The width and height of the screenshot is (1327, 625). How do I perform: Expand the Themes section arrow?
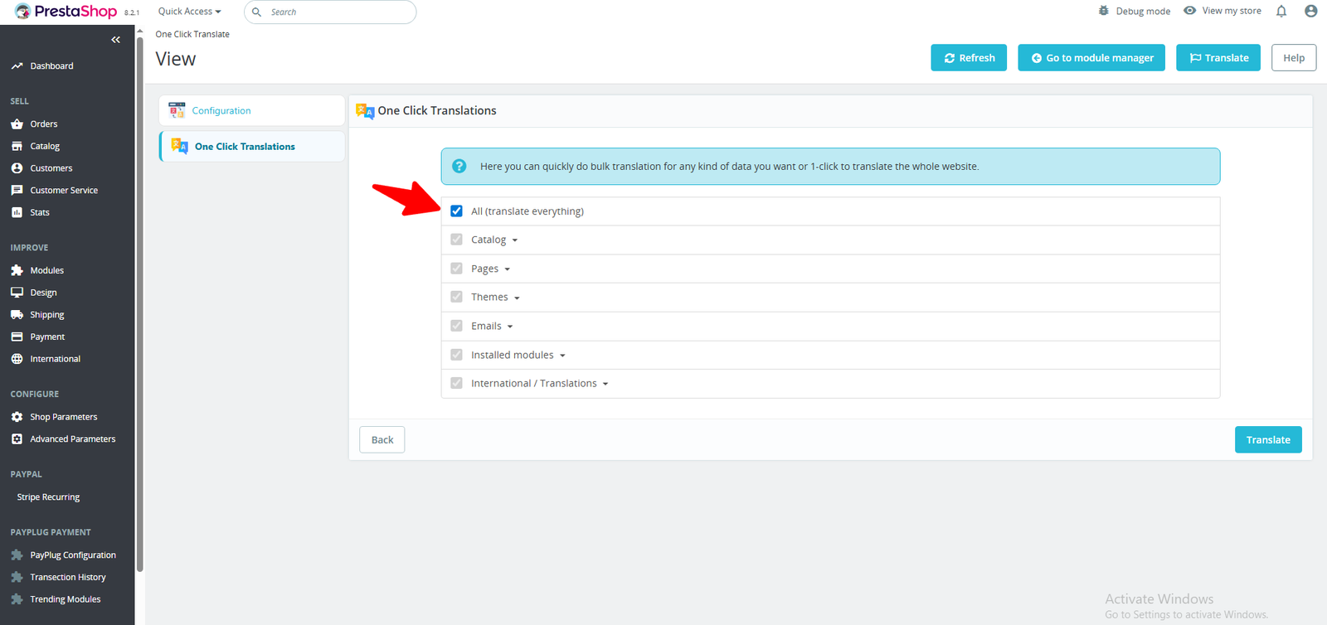point(517,298)
